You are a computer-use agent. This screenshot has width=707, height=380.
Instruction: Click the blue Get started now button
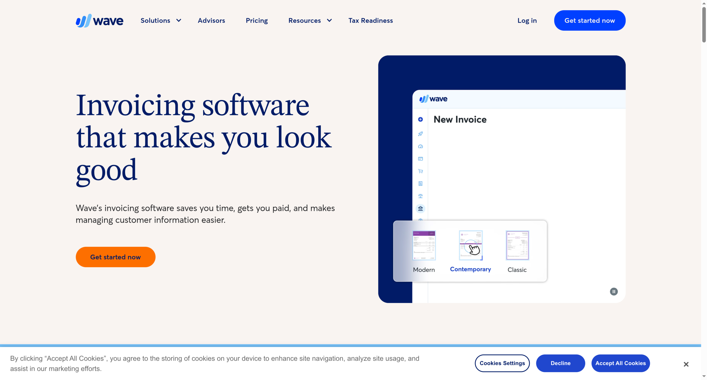pyautogui.click(x=590, y=20)
